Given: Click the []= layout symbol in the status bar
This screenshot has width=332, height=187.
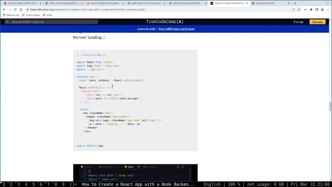Looking at the screenshot, I should pyautogui.click(x=73, y=184).
